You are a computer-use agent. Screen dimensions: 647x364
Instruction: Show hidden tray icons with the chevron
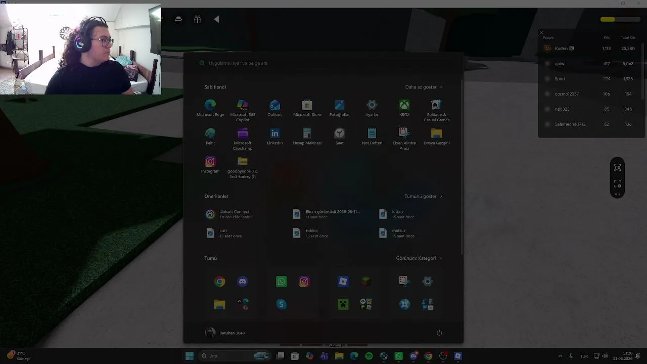coord(560,356)
